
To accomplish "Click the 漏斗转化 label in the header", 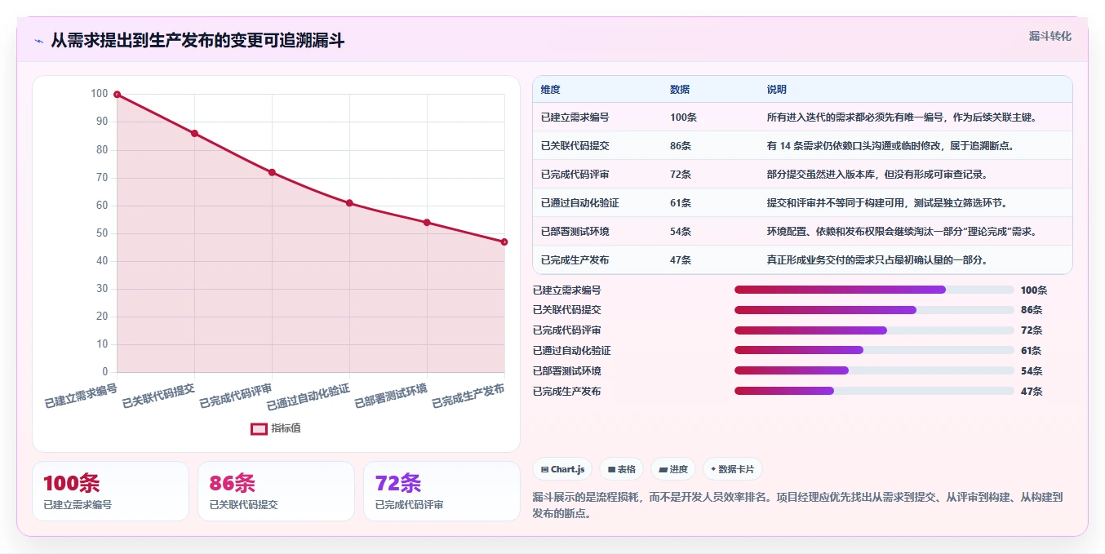I will tap(1050, 37).
